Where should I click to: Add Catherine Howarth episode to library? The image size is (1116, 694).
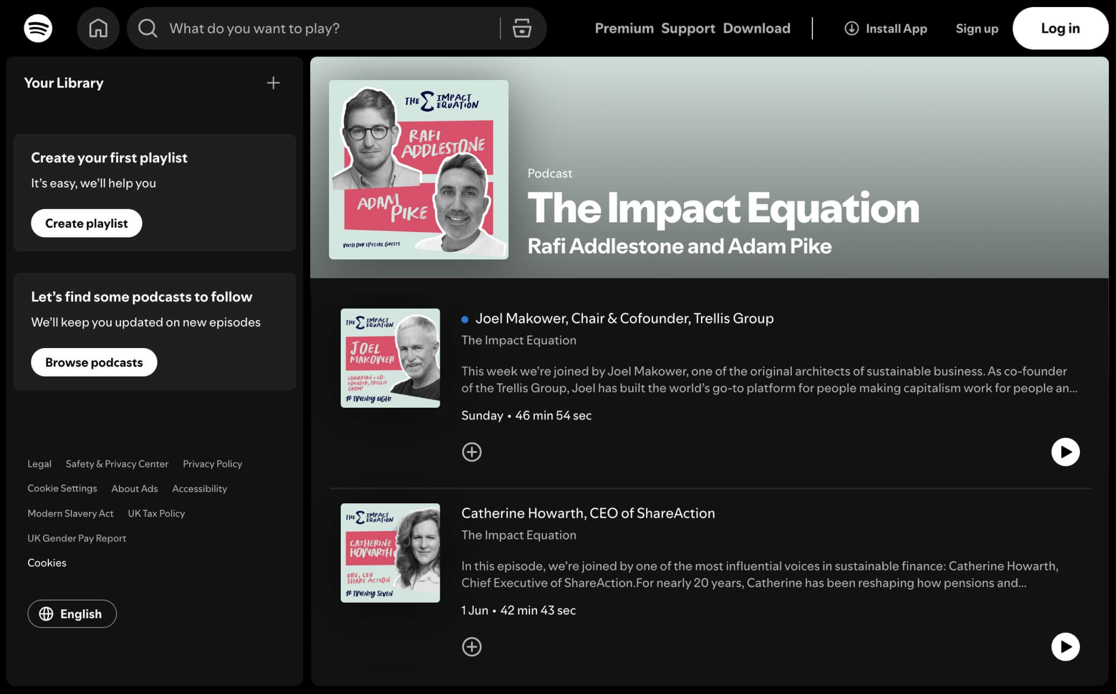pyautogui.click(x=471, y=647)
